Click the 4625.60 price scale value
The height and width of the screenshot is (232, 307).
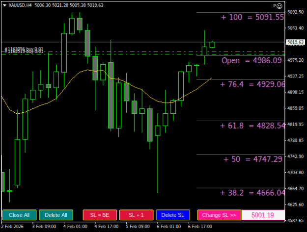click(x=295, y=205)
